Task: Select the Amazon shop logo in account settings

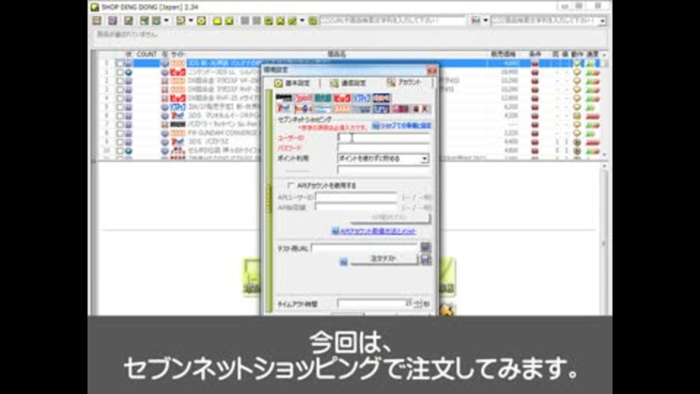Action: pos(284,98)
